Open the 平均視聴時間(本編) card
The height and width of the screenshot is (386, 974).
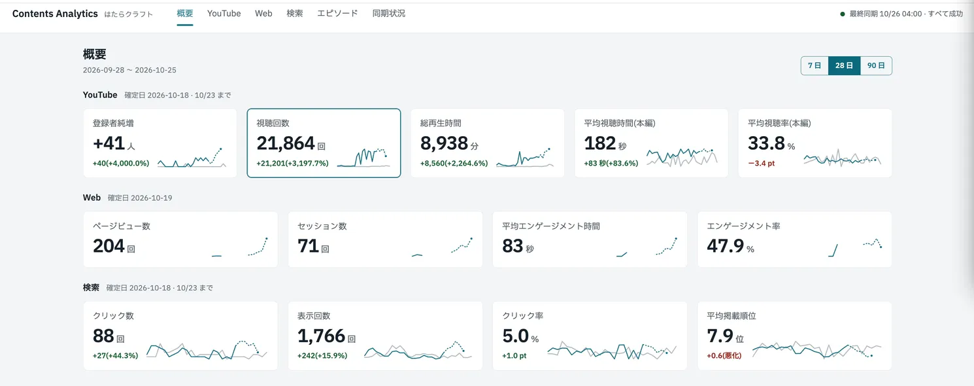point(651,143)
